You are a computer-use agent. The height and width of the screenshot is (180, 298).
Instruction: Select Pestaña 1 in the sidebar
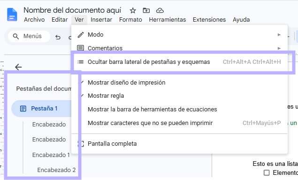click(41, 109)
